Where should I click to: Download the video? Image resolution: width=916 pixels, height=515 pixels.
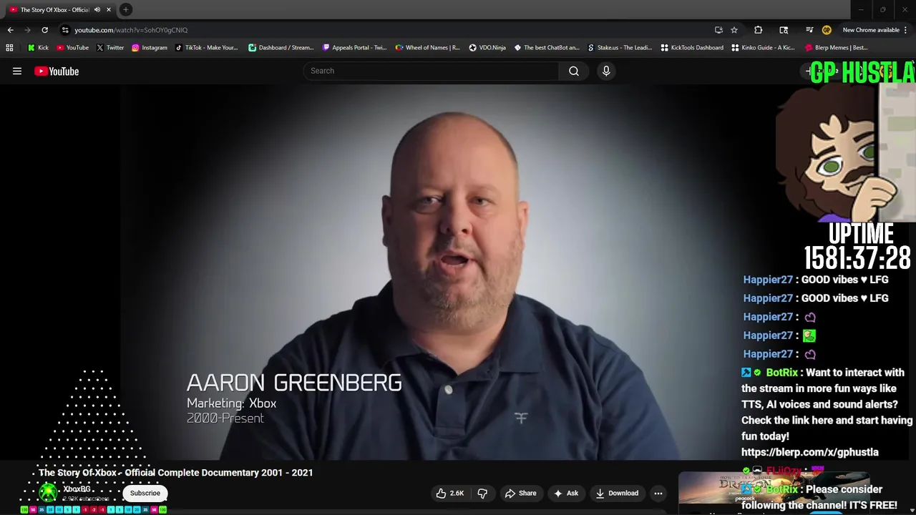point(617,493)
